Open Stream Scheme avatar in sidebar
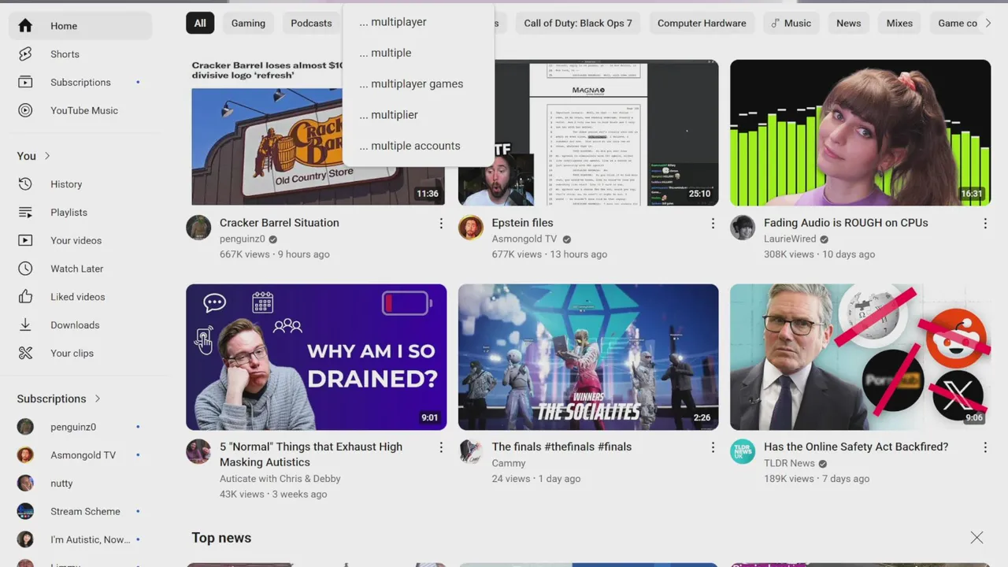Image resolution: width=1008 pixels, height=567 pixels. click(25, 511)
